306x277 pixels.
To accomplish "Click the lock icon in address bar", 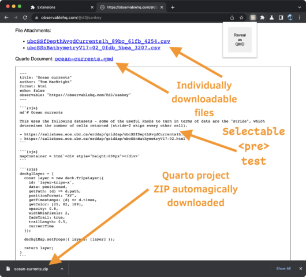I will (36, 18).
